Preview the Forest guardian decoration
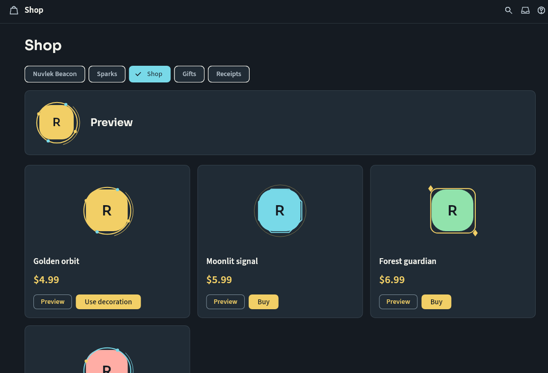Image resolution: width=548 pixels, height=373 pixels. coord(398,302)
